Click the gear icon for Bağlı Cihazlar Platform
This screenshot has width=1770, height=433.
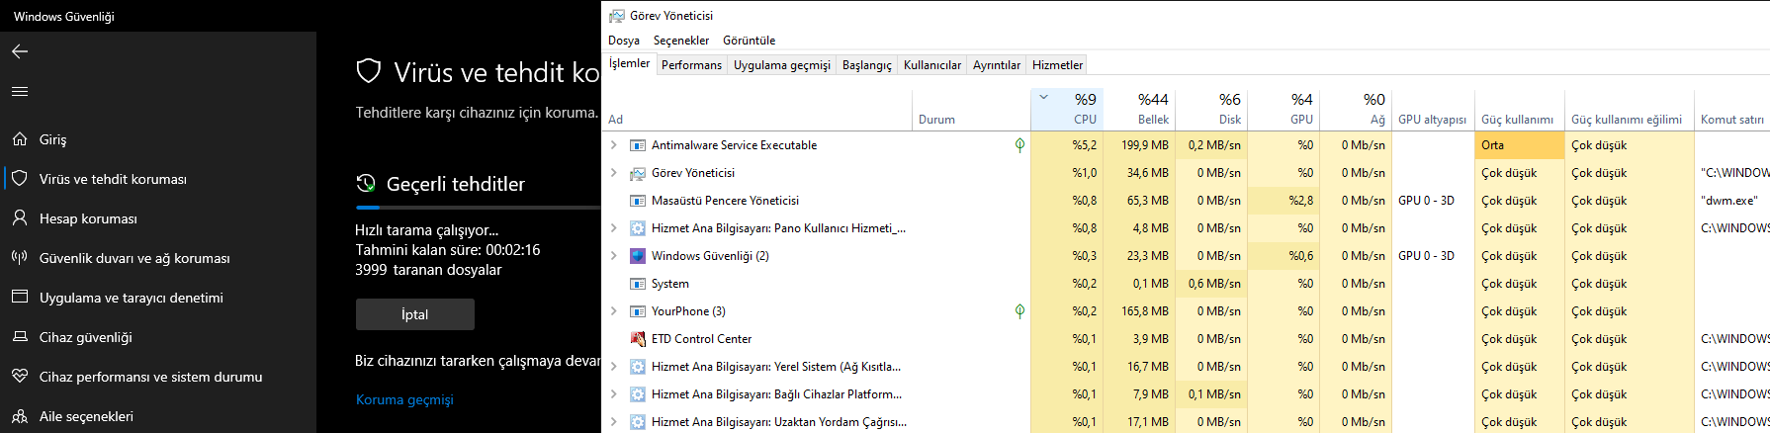[638, 394]
